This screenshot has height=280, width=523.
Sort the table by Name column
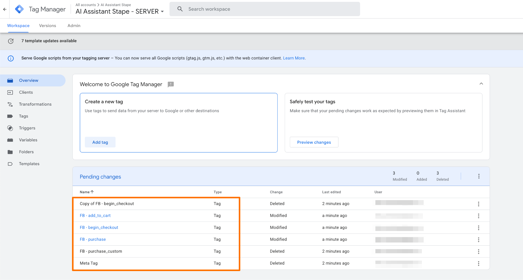(x=87, y=192)
